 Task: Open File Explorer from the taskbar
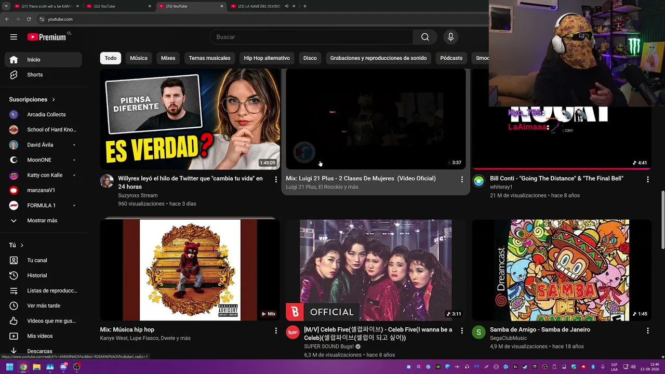(37, 367)
